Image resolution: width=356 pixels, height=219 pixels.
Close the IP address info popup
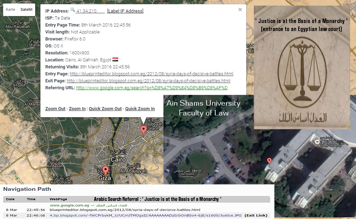(240, 9)
